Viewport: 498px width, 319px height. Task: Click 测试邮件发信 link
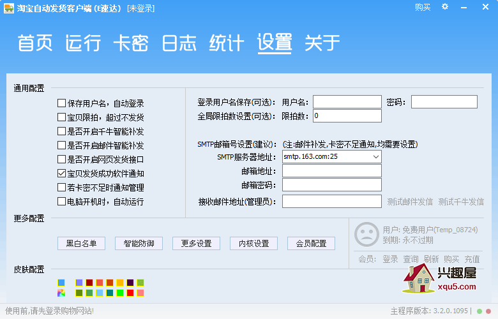(x=410, y=202)
